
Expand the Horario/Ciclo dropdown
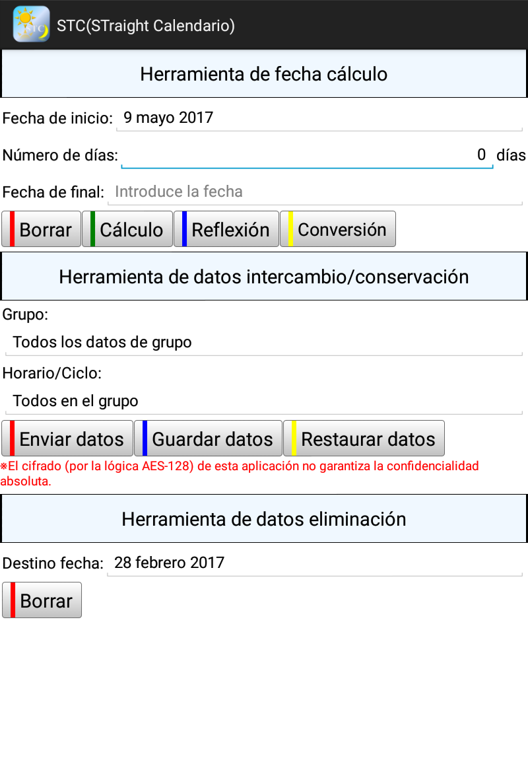[263, 401]
